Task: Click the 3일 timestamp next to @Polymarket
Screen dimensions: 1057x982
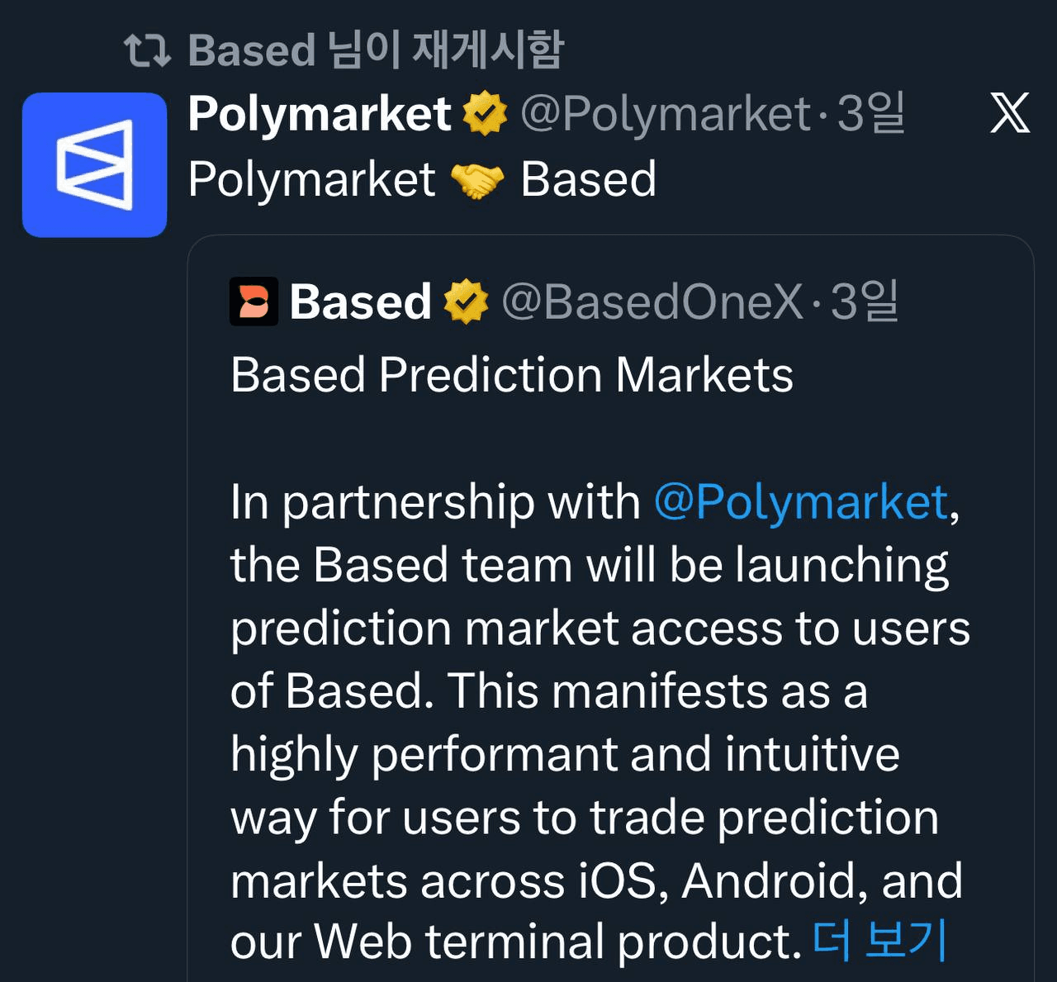Action: coord(871,114)
